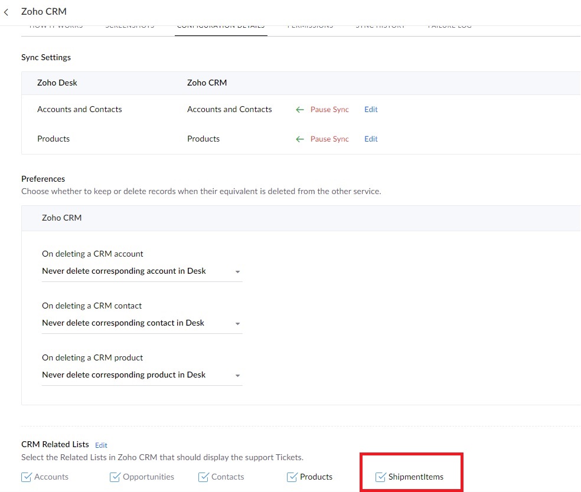Screen dimensions: 581x492
Task: Toggle the ShipmentItems related list checkbox
Action: coord(380,477)
